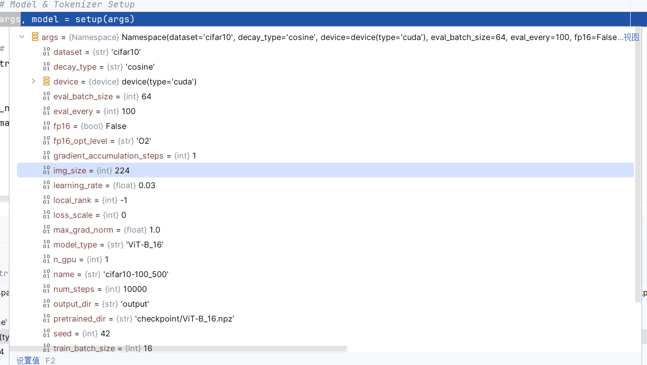Click the dataset string type icon

tap(46, 52)
